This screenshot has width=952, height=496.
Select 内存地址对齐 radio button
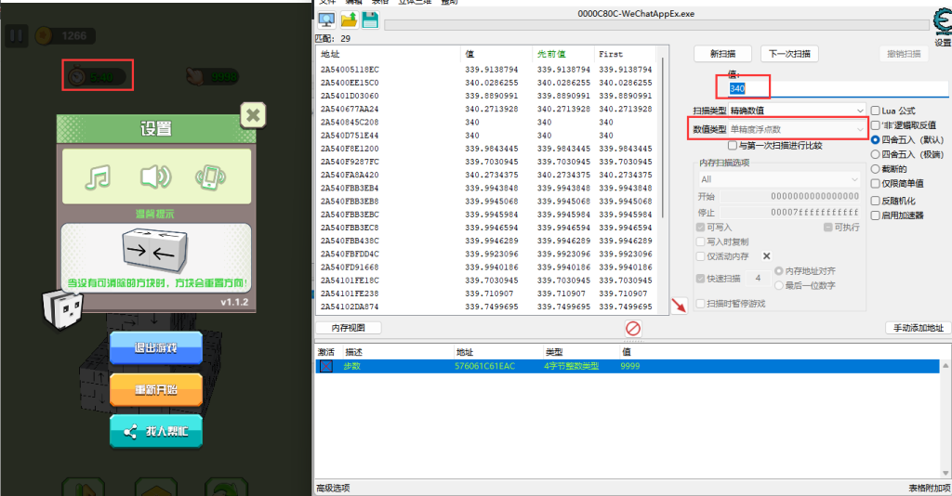click(x=779, y=271)
